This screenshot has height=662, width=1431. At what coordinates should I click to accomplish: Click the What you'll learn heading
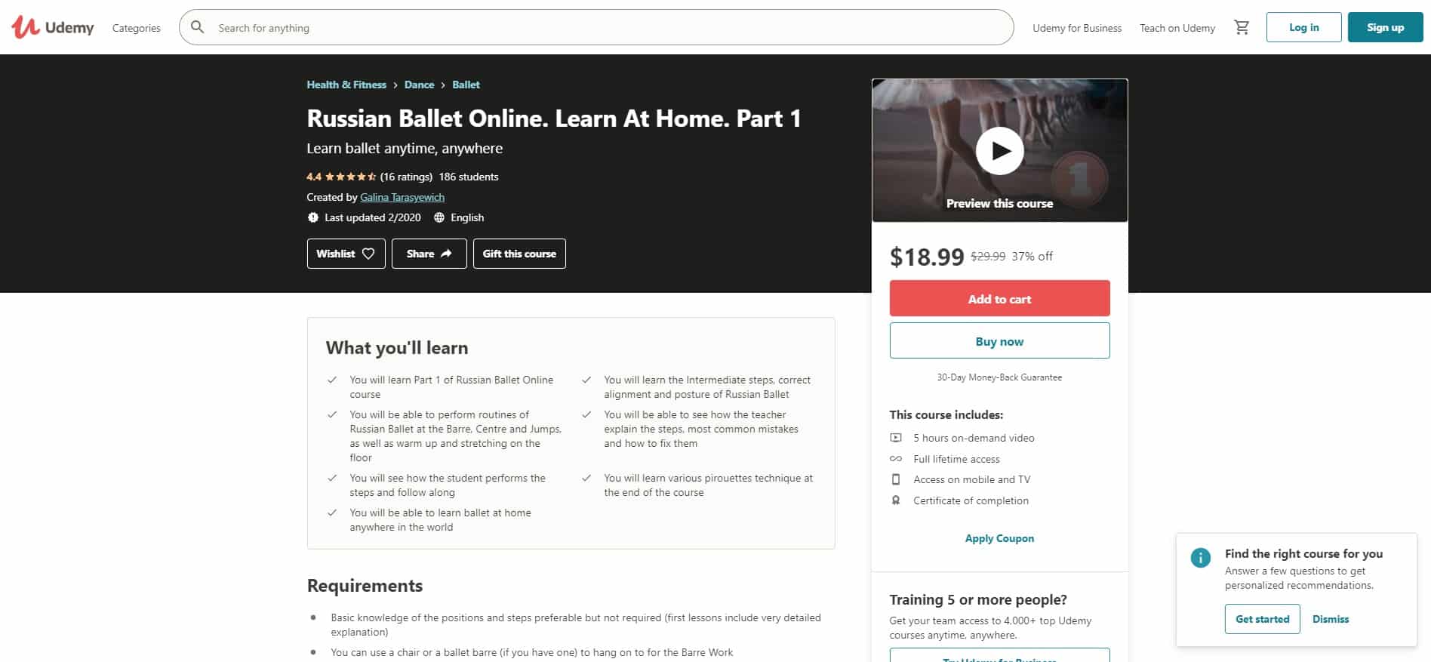click(x=397, y=348)
